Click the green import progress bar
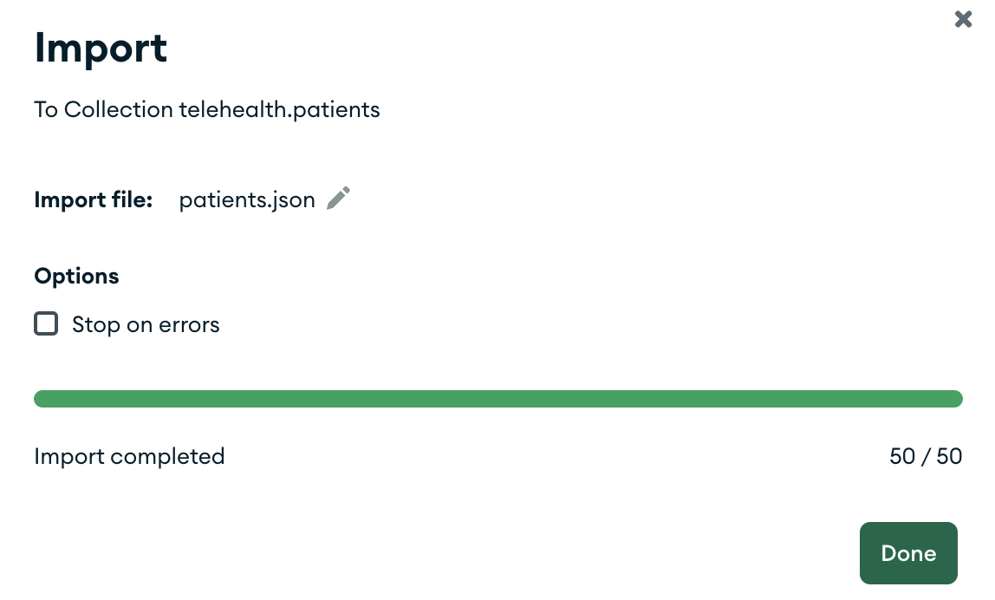Image resolution: width=995 pixels, height=600 pixels. 497,398
